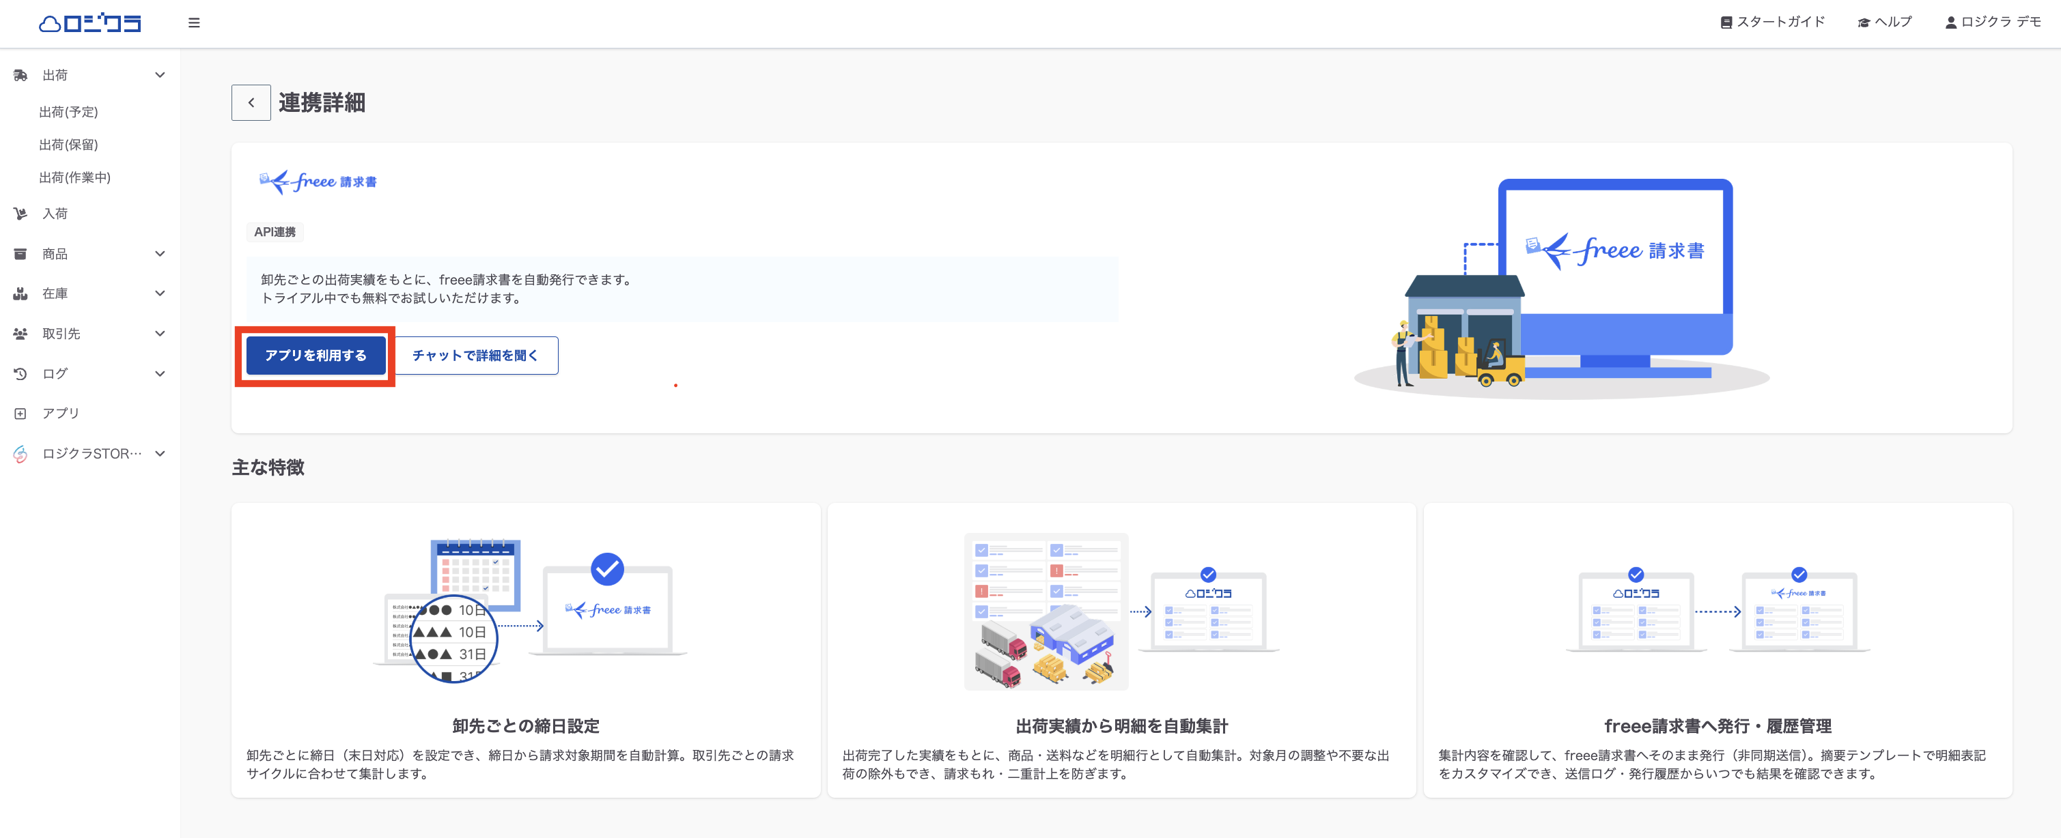Expand the ロジクラSTORE menu chevron
The height and width of the screenshot is (838, 2061).
coord(160,453)
